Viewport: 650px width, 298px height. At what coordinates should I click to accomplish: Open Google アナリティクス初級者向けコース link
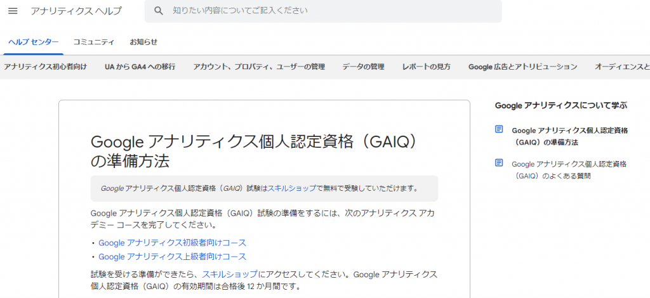click(173, 243)
